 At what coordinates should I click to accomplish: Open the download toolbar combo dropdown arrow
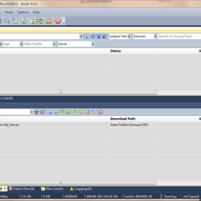[31, 112]
